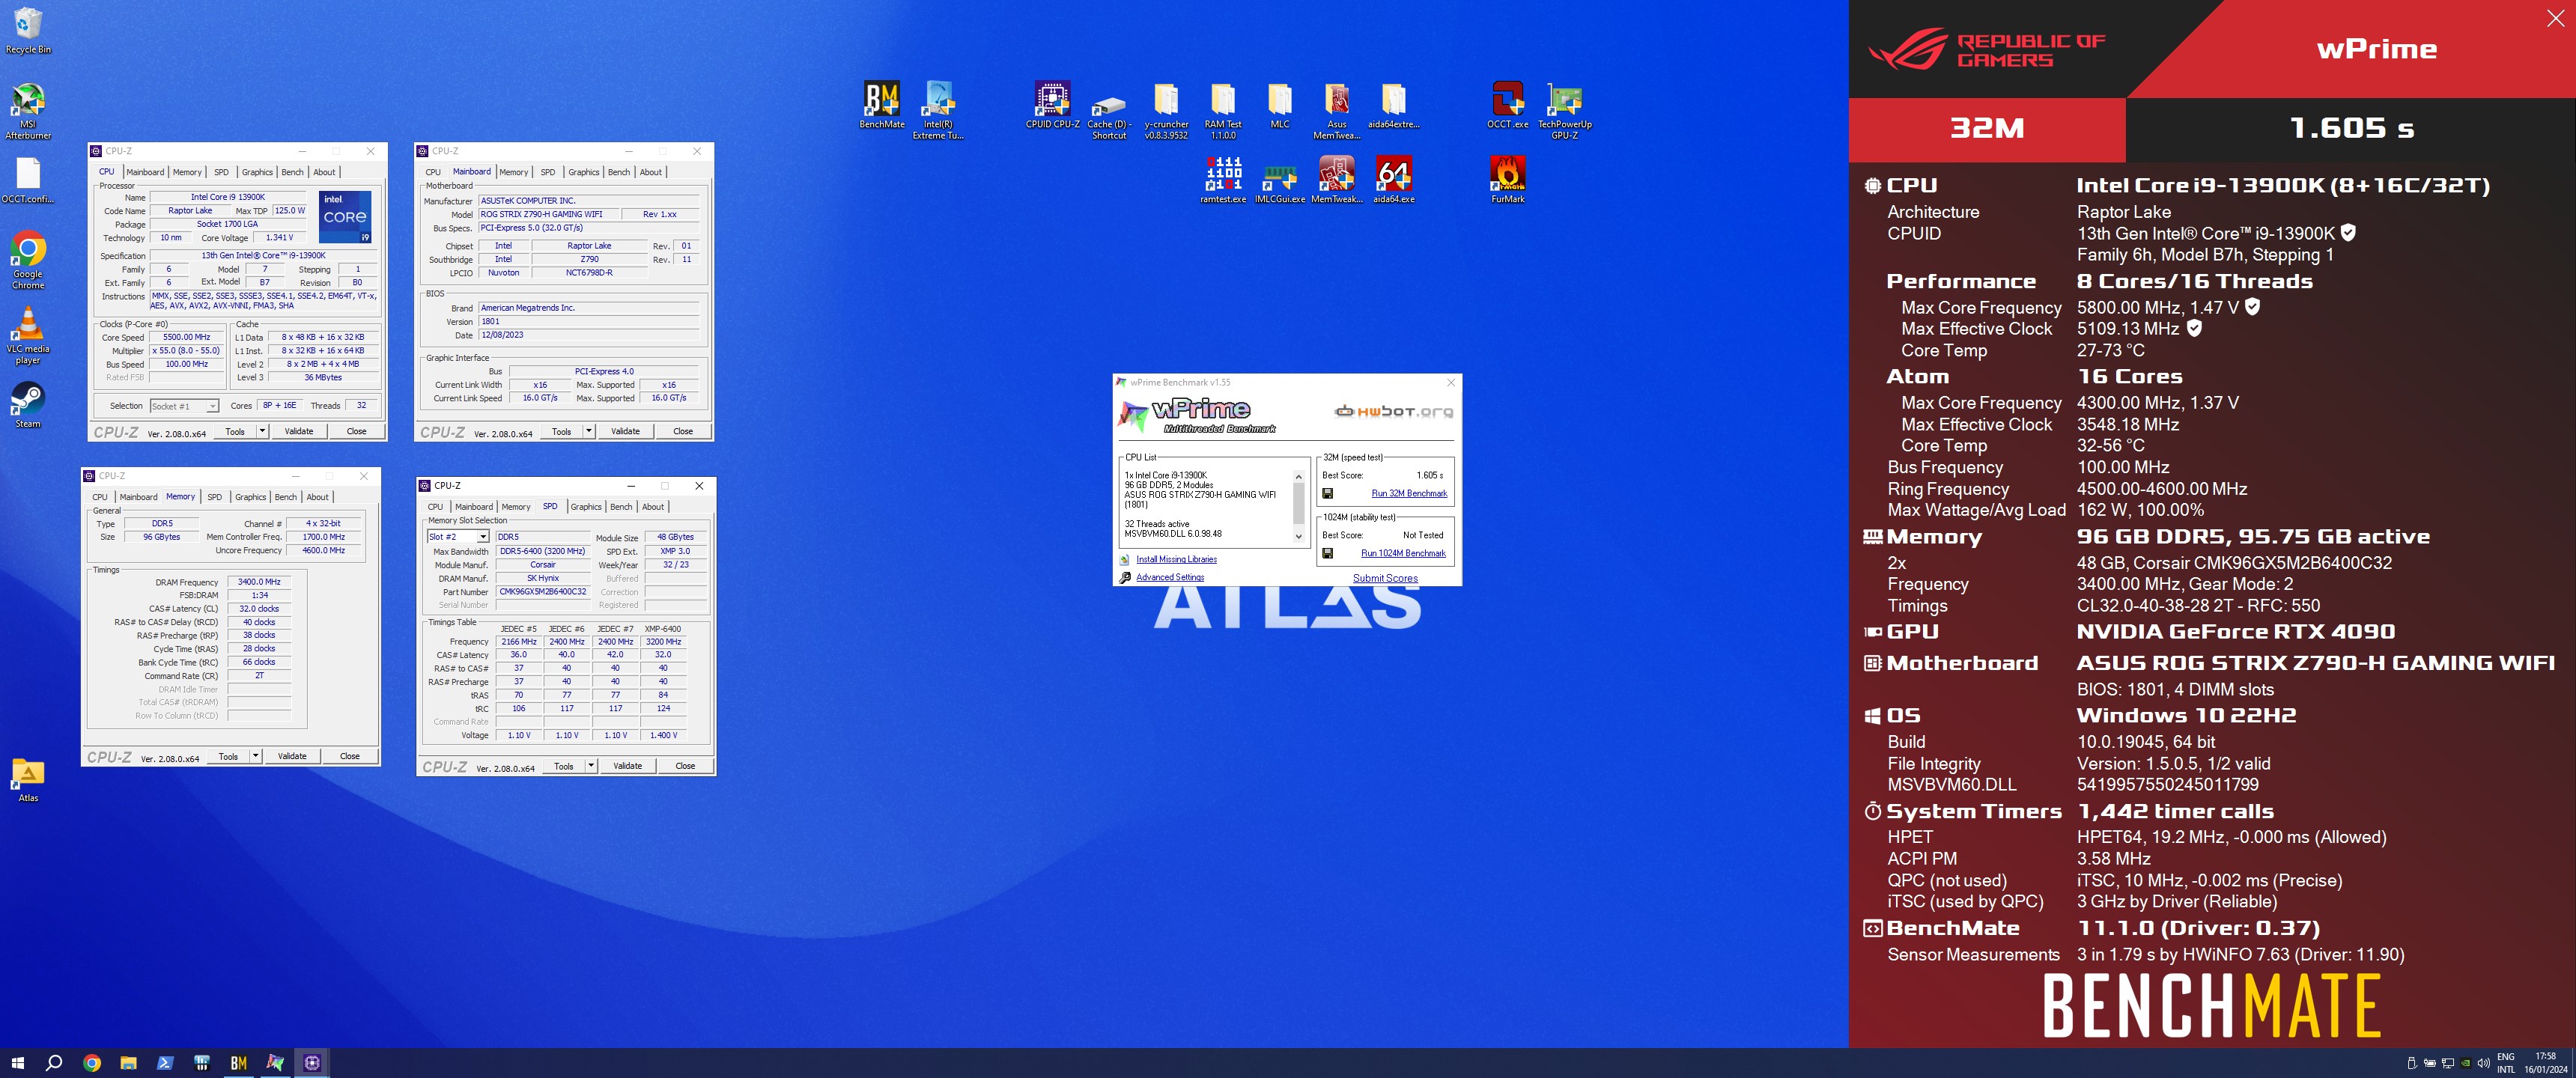Open the MemTweak desktop shortcut icon

coord(1337,180)
